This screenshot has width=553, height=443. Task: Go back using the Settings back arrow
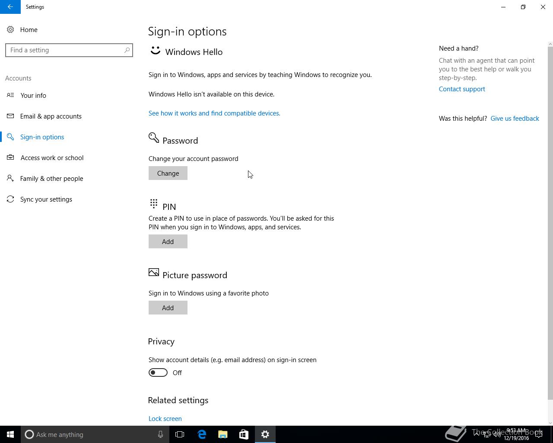point(10,7)
